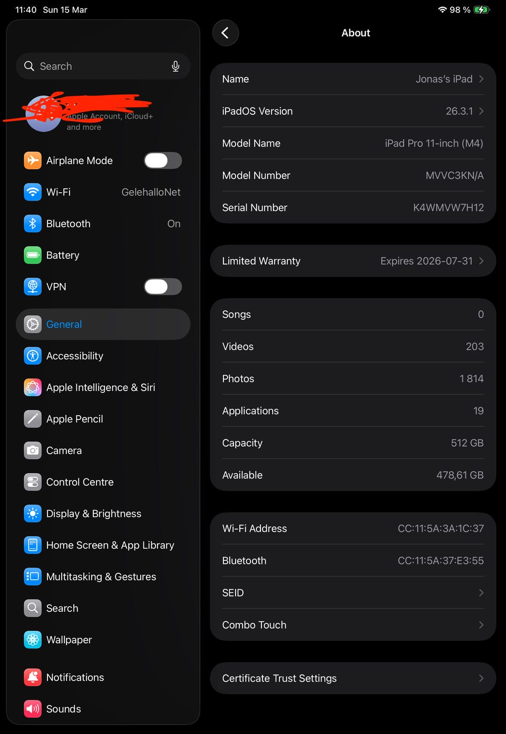Screen dimensions: 506x734
Task: Toggle the Airplane Mode switch
Action: (163, 160)
